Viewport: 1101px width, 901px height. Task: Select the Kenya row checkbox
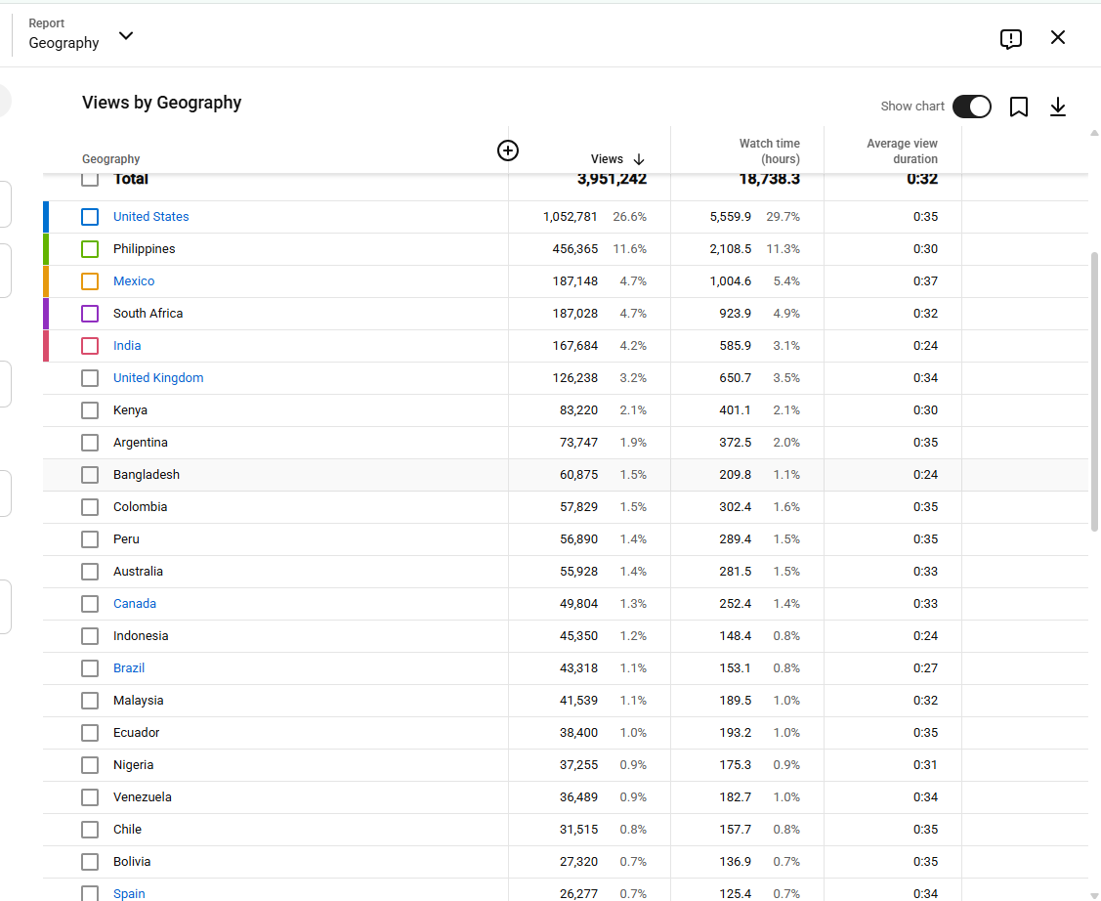click(90, 410)
